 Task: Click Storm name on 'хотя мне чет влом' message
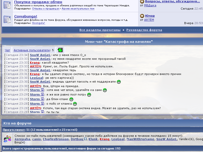tap(35, 90)
